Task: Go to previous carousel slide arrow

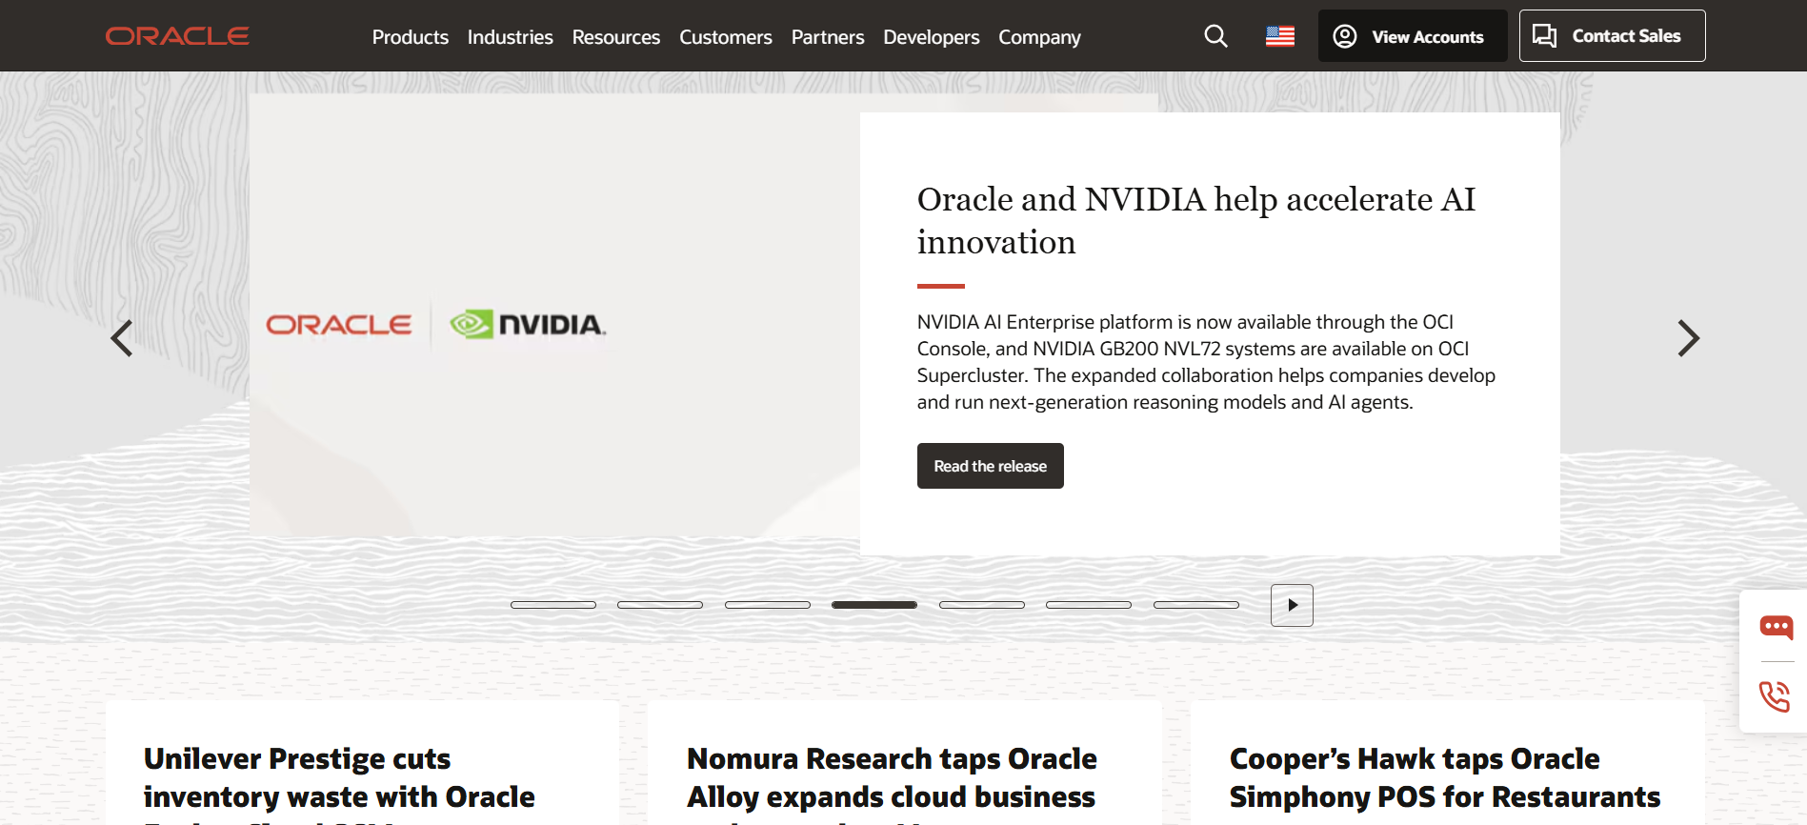Action: pyautogui.click(x=121, y=338)
